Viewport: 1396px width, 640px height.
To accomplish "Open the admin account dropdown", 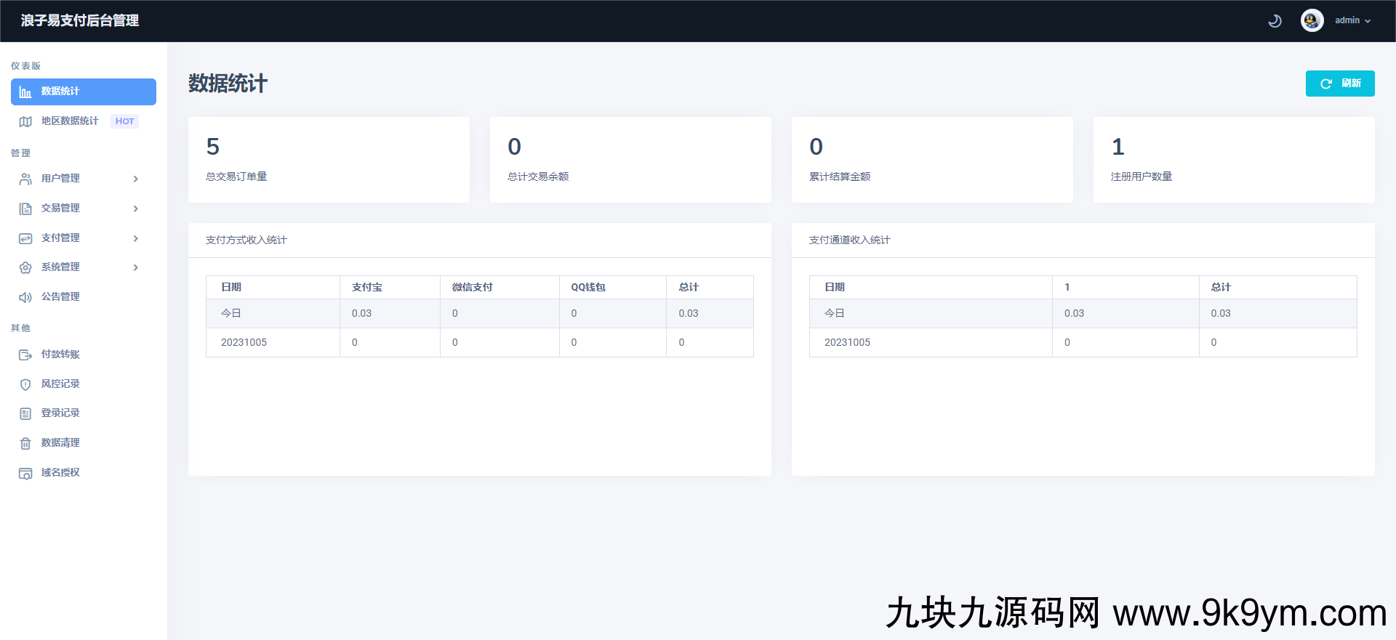I will 1352,20.
